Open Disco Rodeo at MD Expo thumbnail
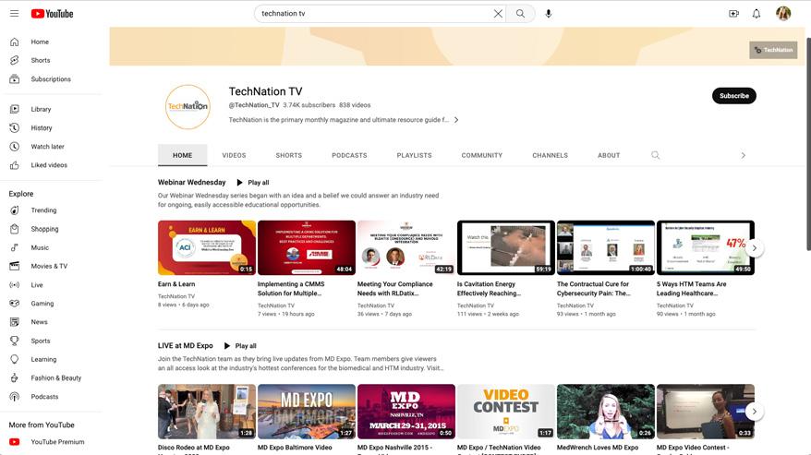The height and width of the screenshot is (455, 811). tap(206, 412)
